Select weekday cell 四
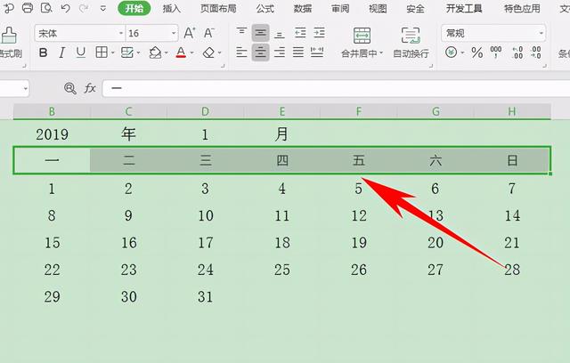570x363 pixels. point(282,160)
